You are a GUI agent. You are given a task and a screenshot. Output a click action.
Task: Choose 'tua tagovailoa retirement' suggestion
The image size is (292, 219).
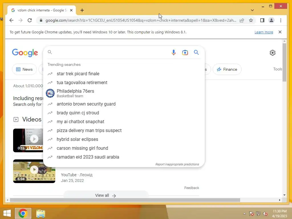[x=124, y=82]
